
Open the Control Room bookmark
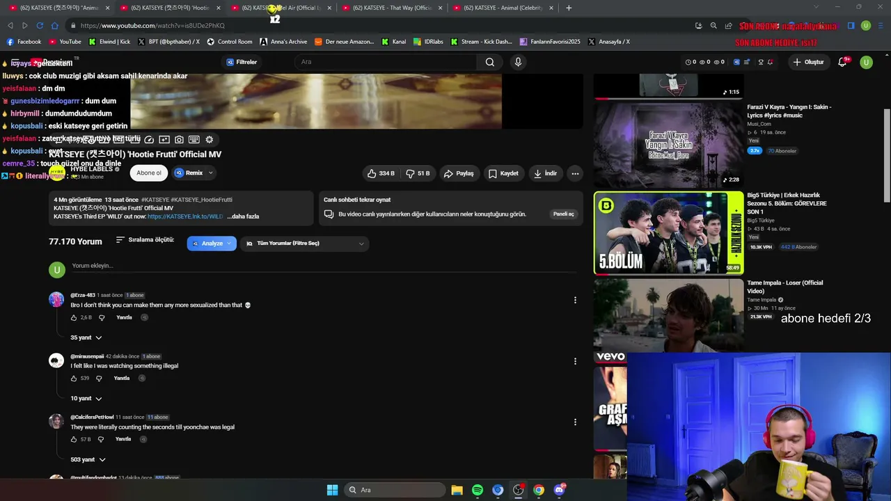pyautogui.click(x=229, y=42)
